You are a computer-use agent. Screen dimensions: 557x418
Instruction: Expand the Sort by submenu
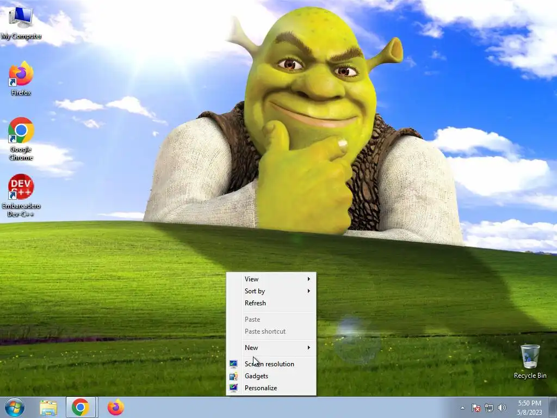point(271,291)
